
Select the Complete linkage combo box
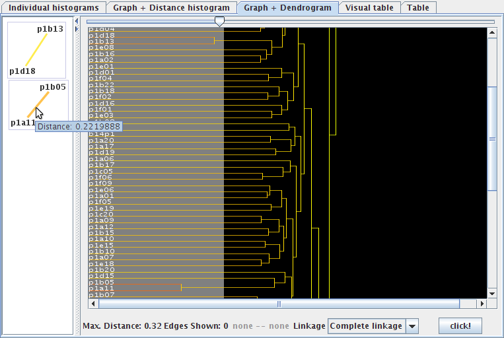(x=367, y=326)
